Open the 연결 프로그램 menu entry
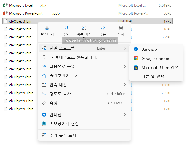Screen dimensions: 188x145 point(84,48)
